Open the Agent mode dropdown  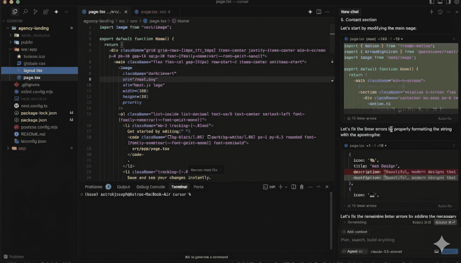(x=354, y=251)
